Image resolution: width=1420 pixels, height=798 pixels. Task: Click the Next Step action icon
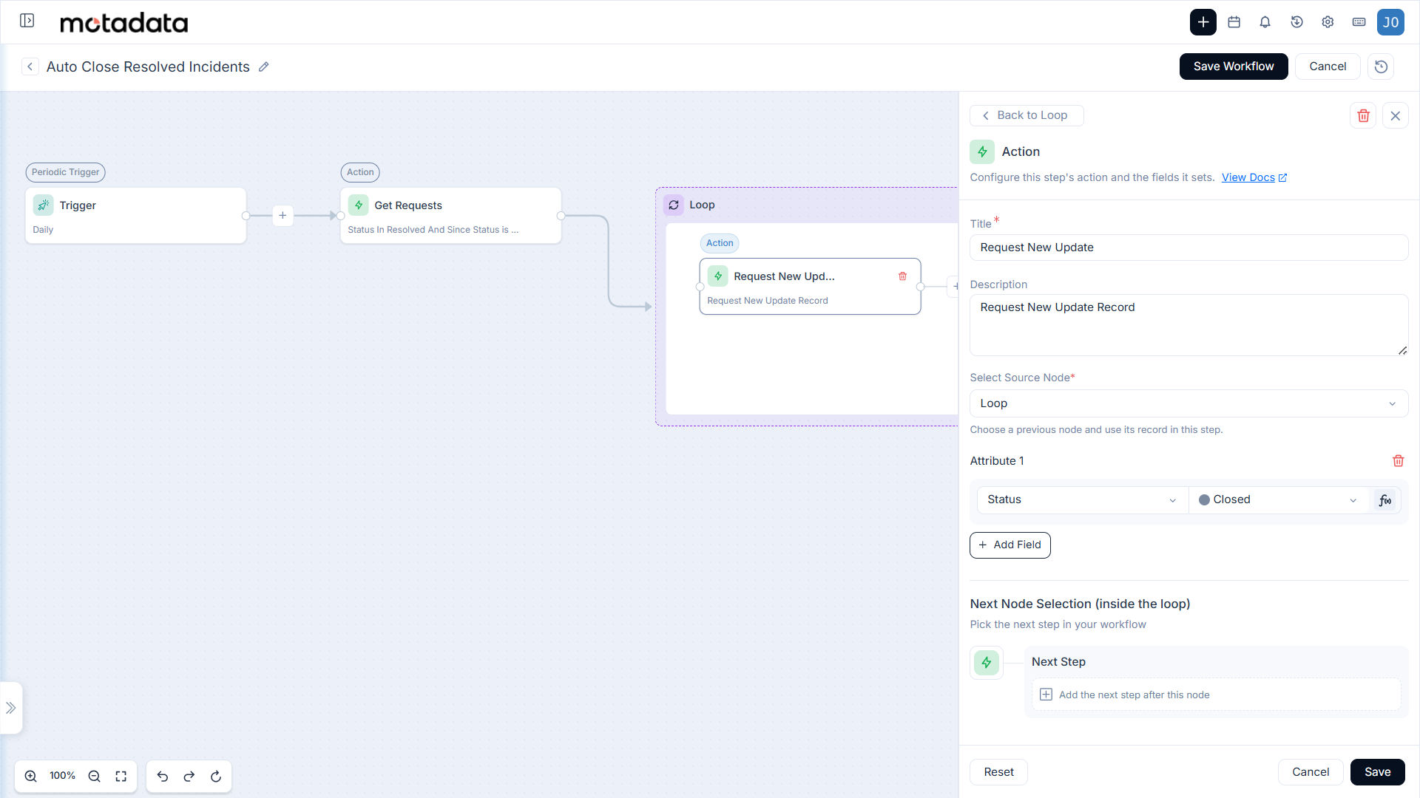tap(987, 663)
